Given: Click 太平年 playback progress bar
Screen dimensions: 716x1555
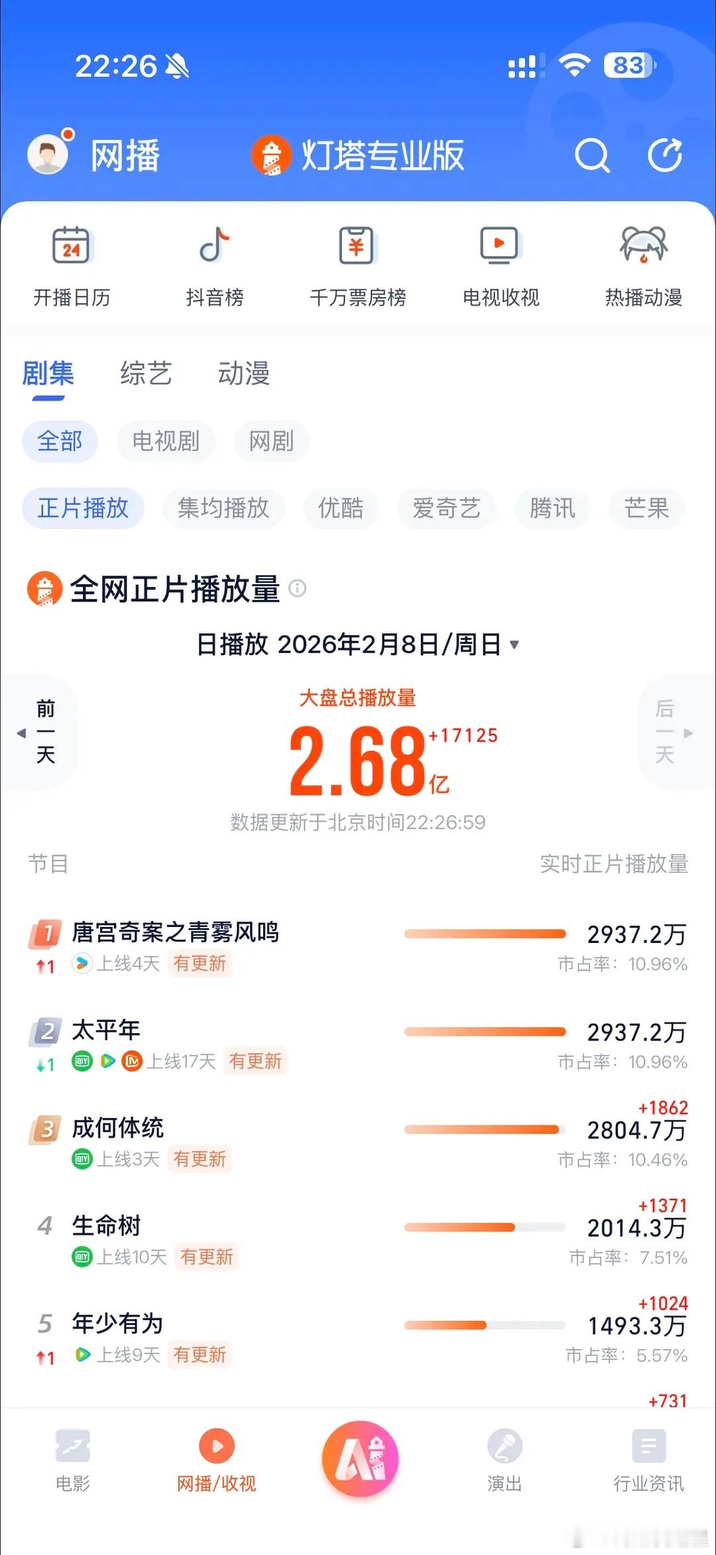Looking at the screenshot, I should (485, 1032).
